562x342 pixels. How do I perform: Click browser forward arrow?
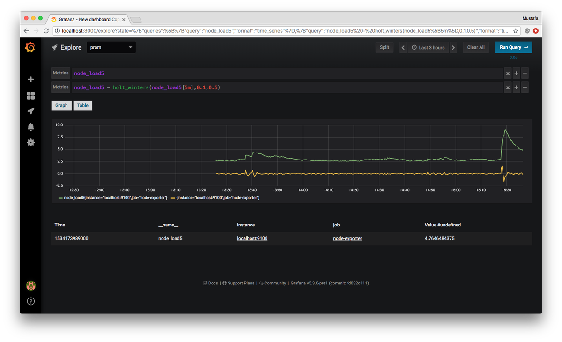click(x=36, y=31)
